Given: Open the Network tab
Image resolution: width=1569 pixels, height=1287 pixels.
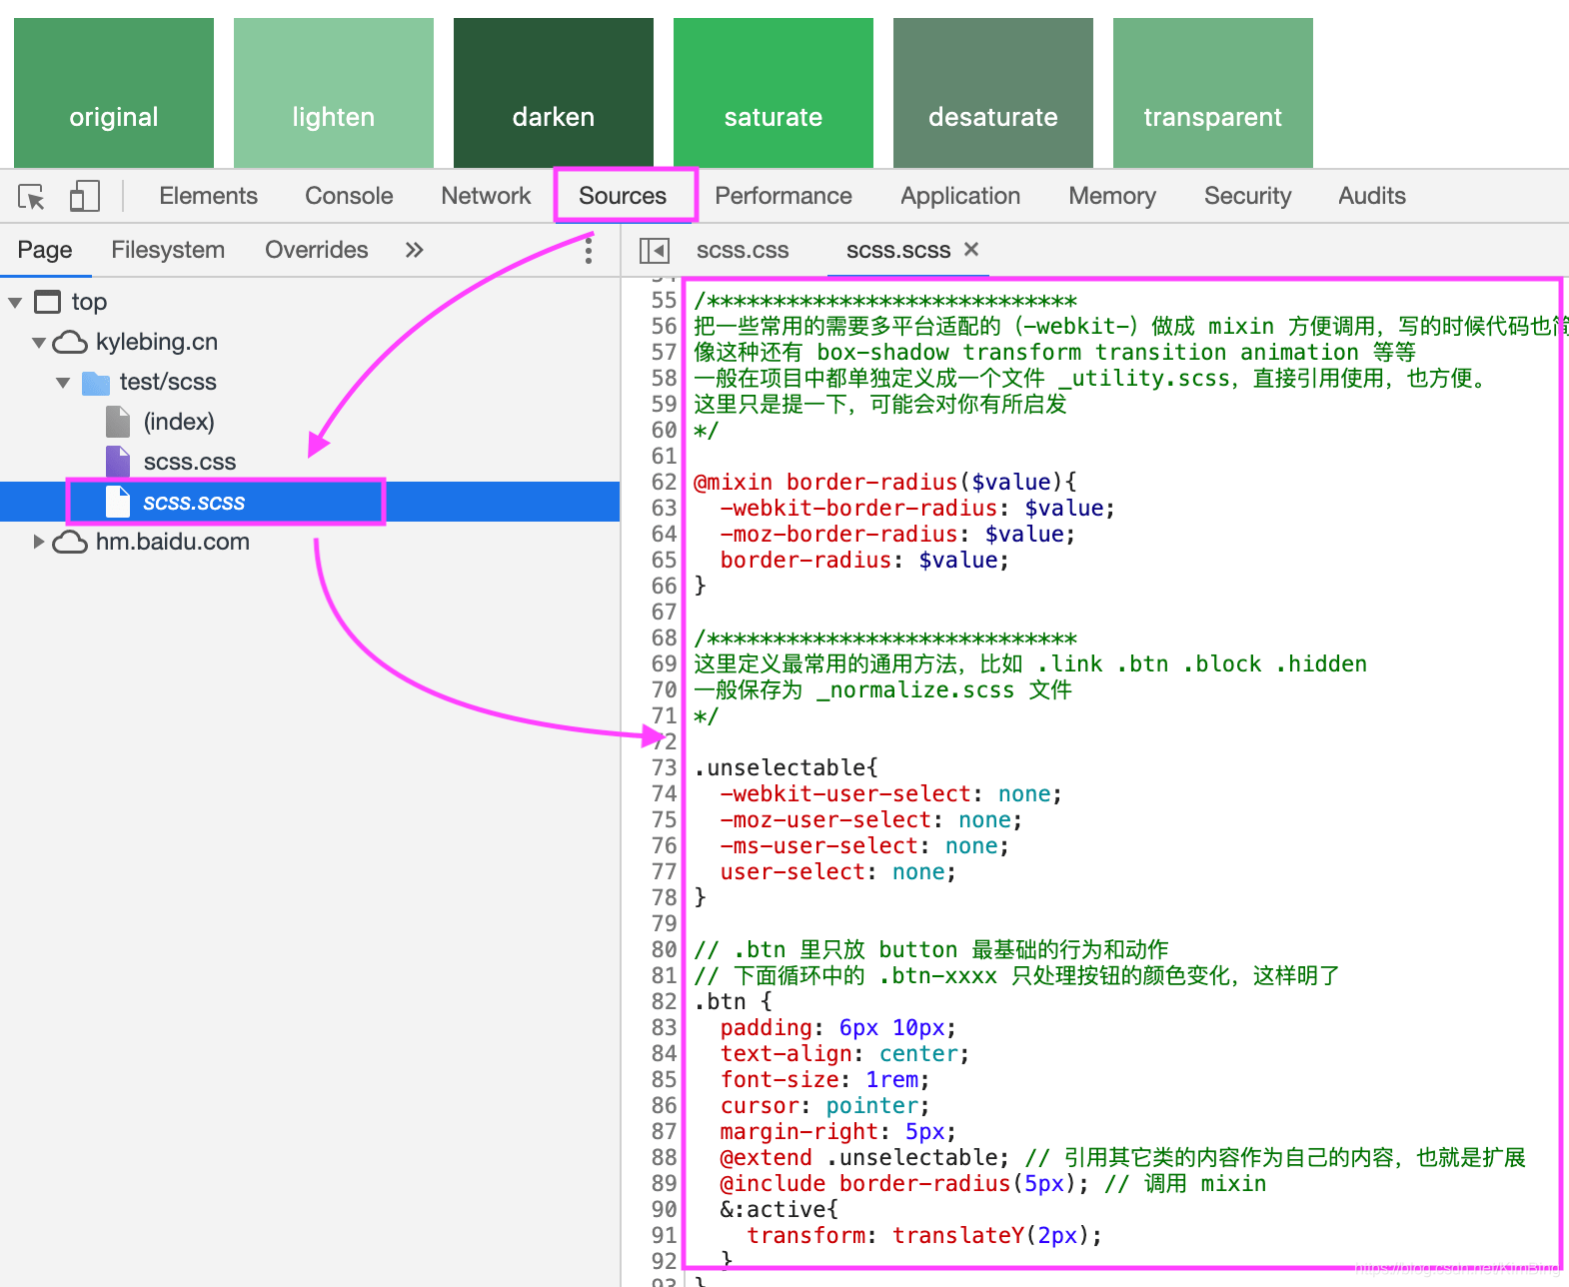Looking at the screenshot, I should (x=486, y=196).
